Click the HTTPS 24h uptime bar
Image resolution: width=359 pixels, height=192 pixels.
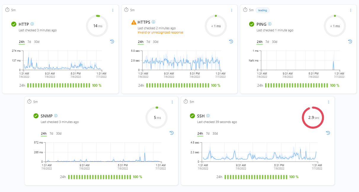point(178,85)
